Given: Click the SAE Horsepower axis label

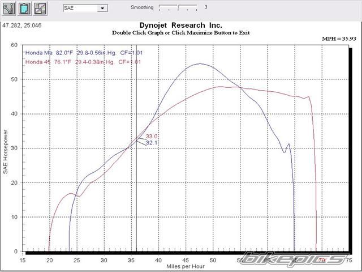Looking at the screenshot, I should [5, 152].
